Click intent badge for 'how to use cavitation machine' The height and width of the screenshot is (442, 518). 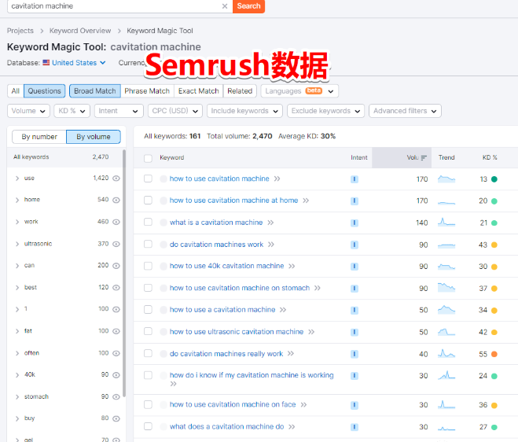coord(355,179)
